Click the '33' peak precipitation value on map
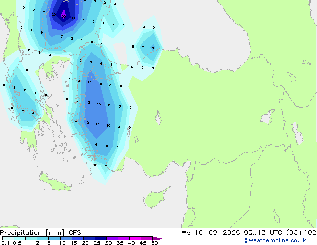317x245 pixels. point(64,16)
